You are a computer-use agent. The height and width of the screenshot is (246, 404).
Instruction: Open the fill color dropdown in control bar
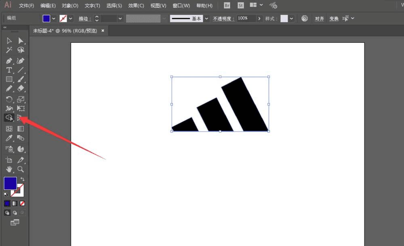tap(53, 19)
